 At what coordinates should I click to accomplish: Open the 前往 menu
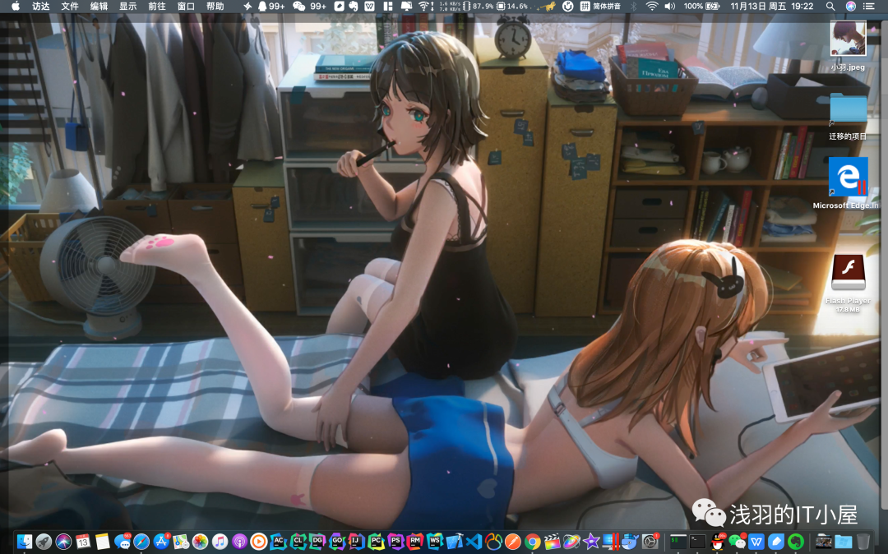click(157, 7)
